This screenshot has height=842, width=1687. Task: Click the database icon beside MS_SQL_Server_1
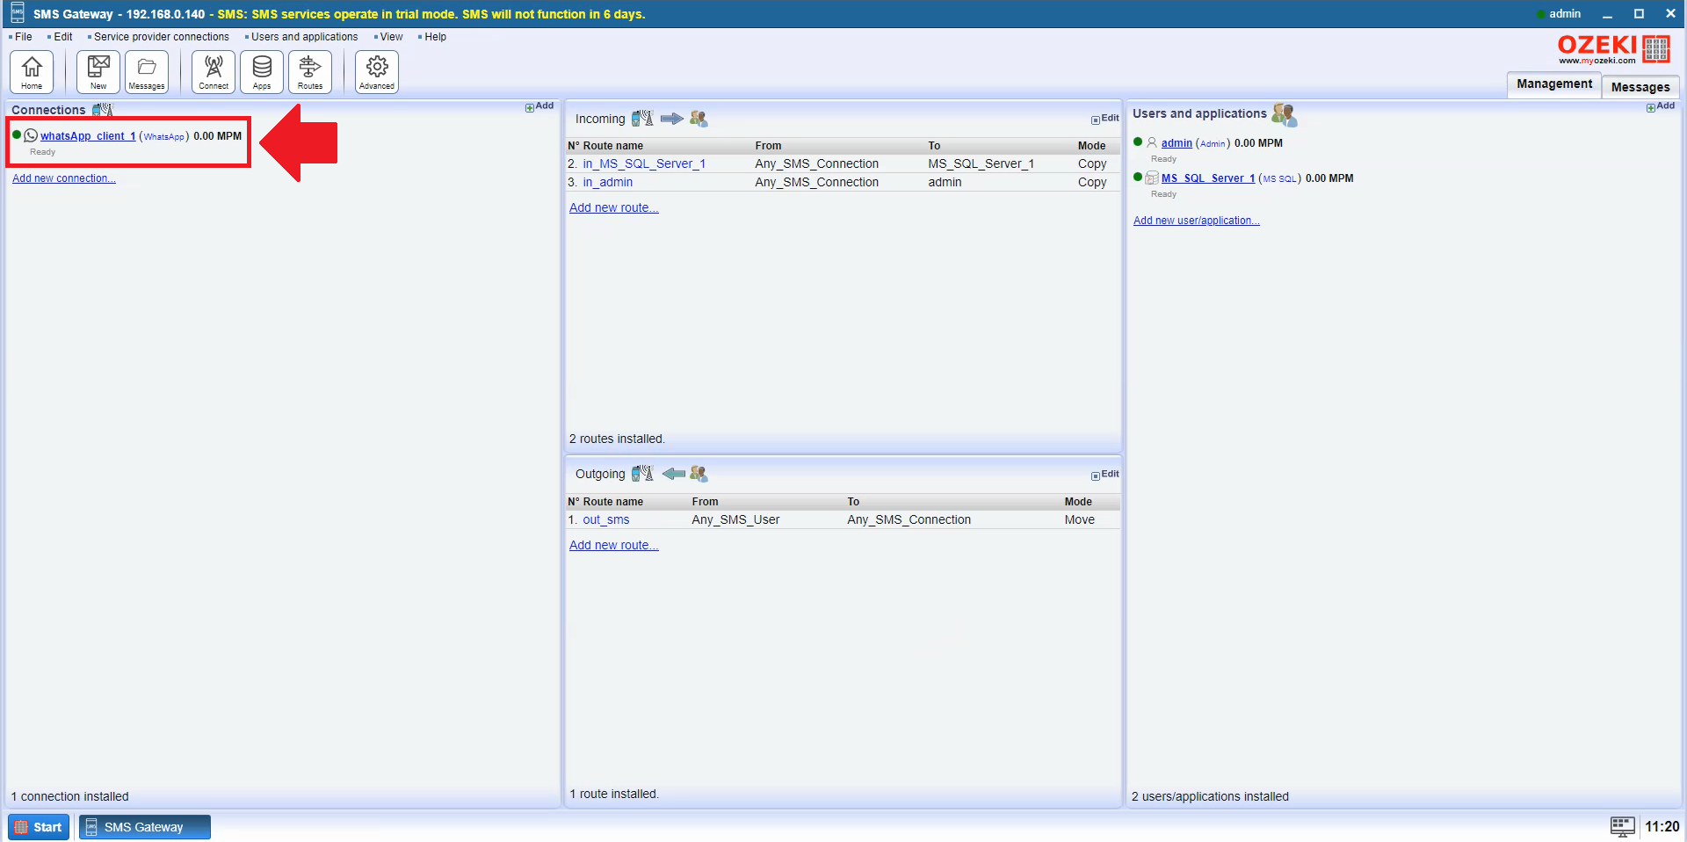point(1152,178)
